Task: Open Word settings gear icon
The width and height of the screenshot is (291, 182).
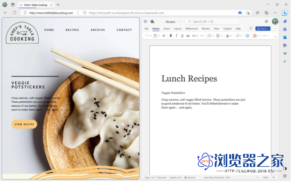Action: point(266,22)
